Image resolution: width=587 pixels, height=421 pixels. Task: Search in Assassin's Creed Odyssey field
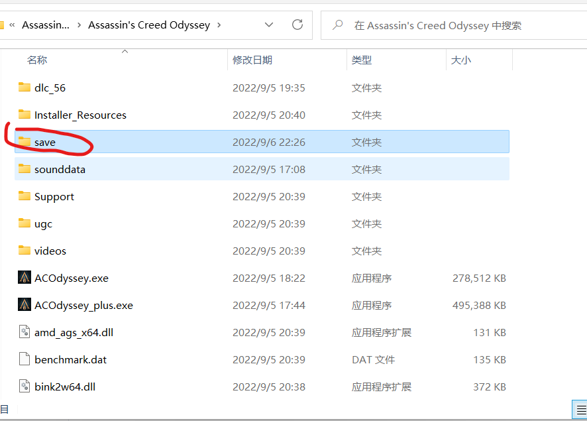(x=454, y=25)
